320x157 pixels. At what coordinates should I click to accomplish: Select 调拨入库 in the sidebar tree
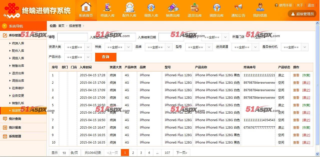click(x=18, y=58)
